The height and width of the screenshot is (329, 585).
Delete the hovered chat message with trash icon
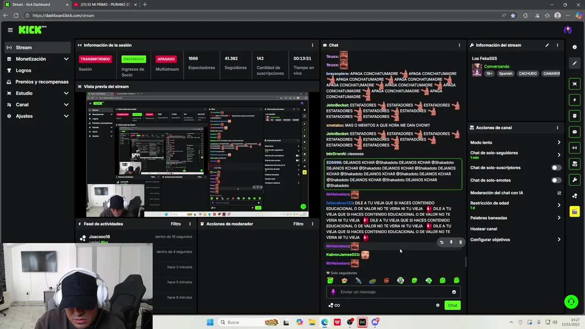[460, 243]
